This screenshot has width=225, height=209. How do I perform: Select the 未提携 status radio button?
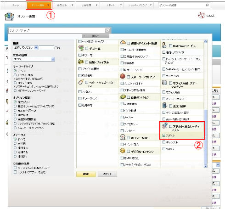pos(15,143)
